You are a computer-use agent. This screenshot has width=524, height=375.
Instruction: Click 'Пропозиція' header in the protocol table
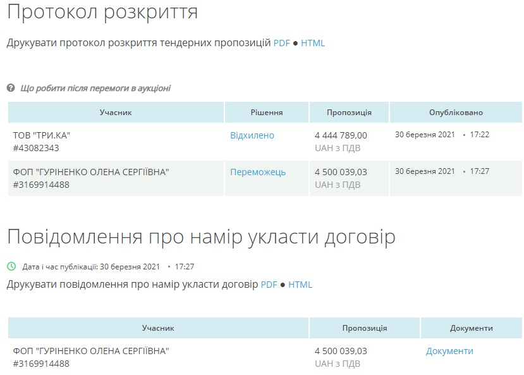tap(349, 113)
